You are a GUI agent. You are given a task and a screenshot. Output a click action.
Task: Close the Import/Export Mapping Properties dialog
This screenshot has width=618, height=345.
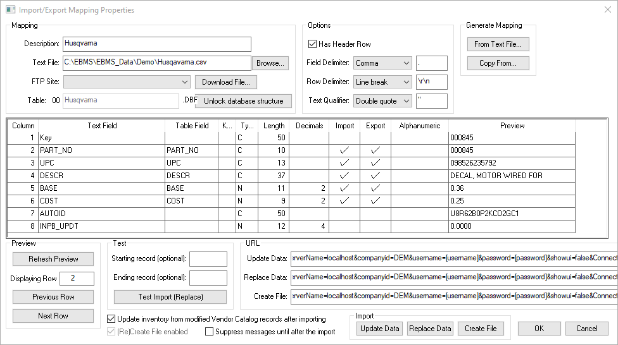click(x=604, y=10)
